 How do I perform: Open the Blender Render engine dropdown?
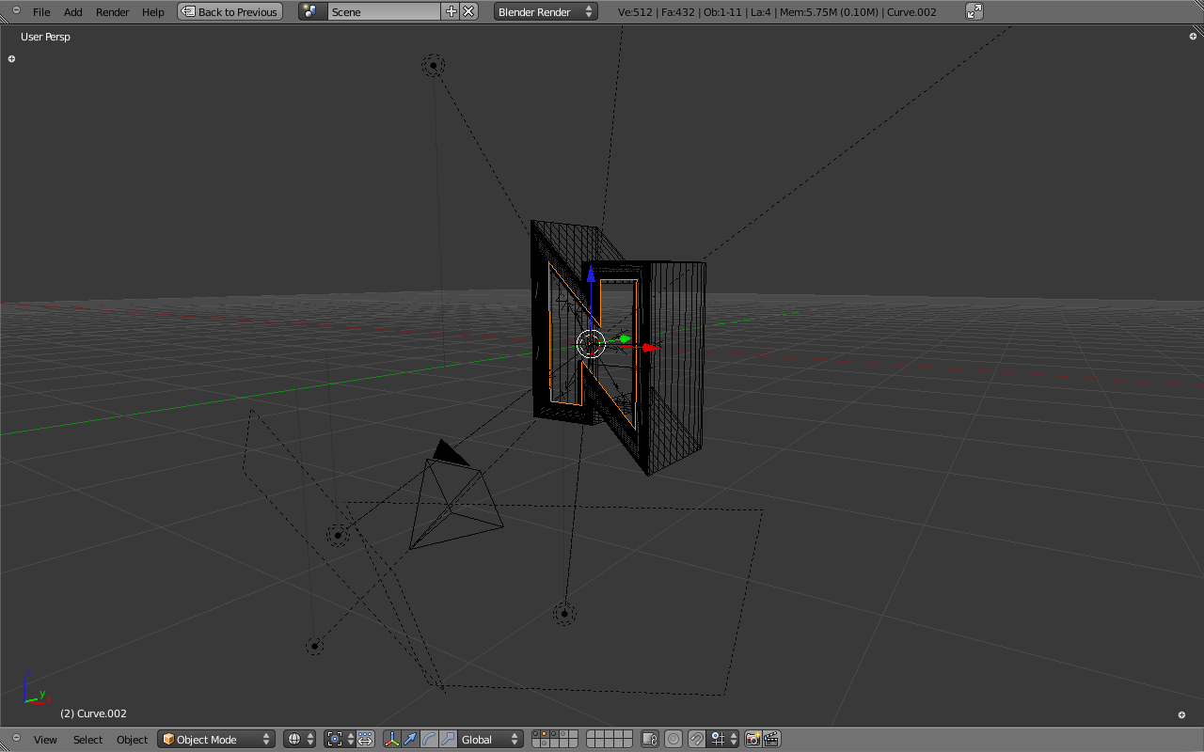pyautogui.click(x=546, y=12)
